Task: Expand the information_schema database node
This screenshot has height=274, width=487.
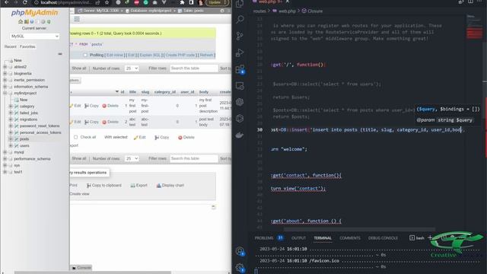Action: coord(5,86)
